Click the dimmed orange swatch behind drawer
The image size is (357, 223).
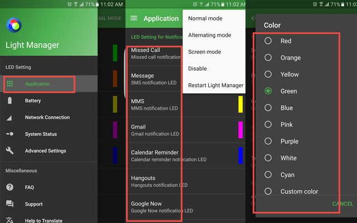[x=115, y=79]
